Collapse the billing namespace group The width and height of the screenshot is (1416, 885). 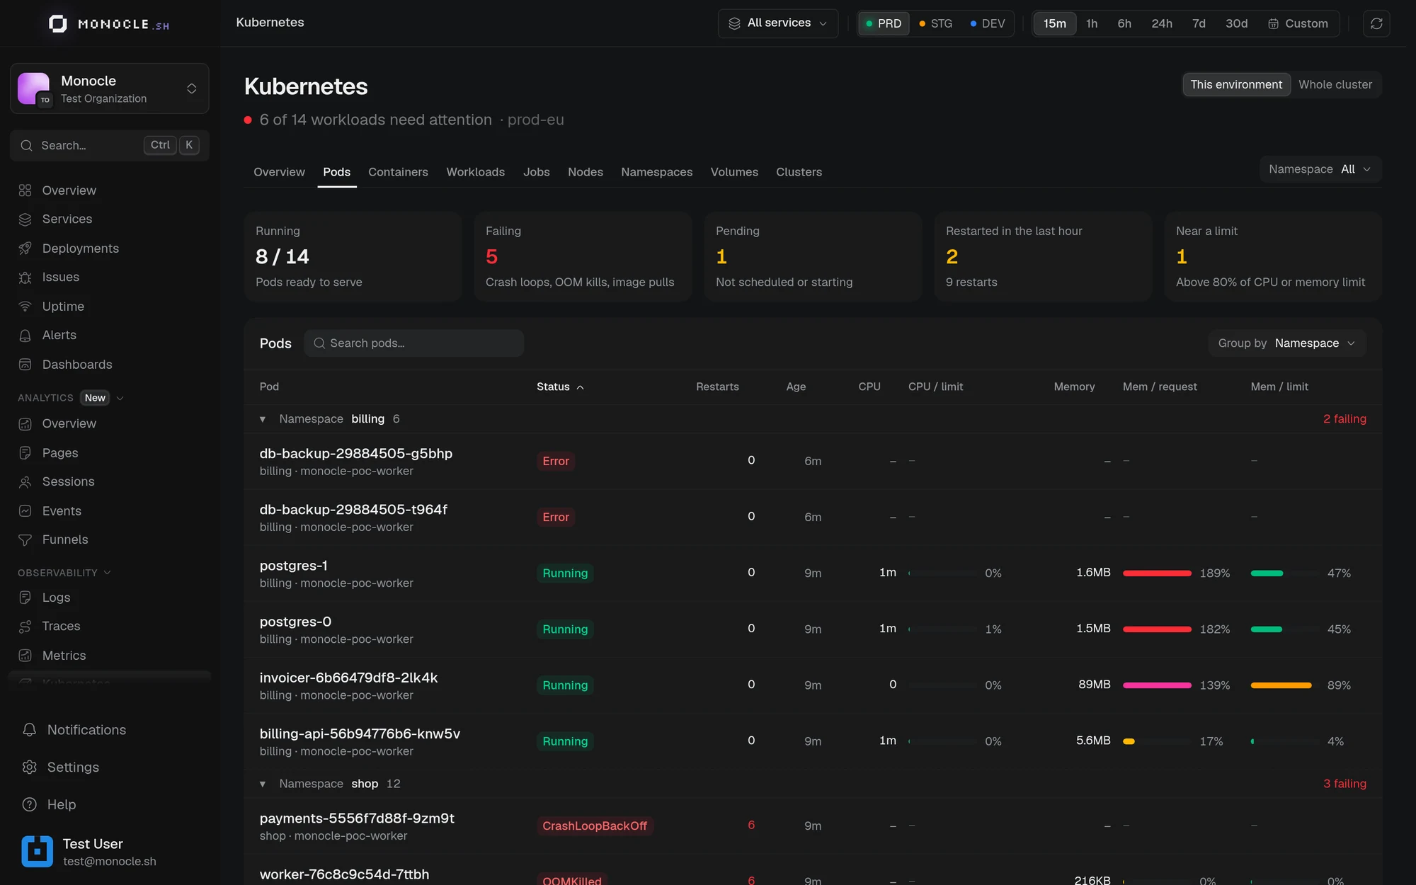point(263,419)
